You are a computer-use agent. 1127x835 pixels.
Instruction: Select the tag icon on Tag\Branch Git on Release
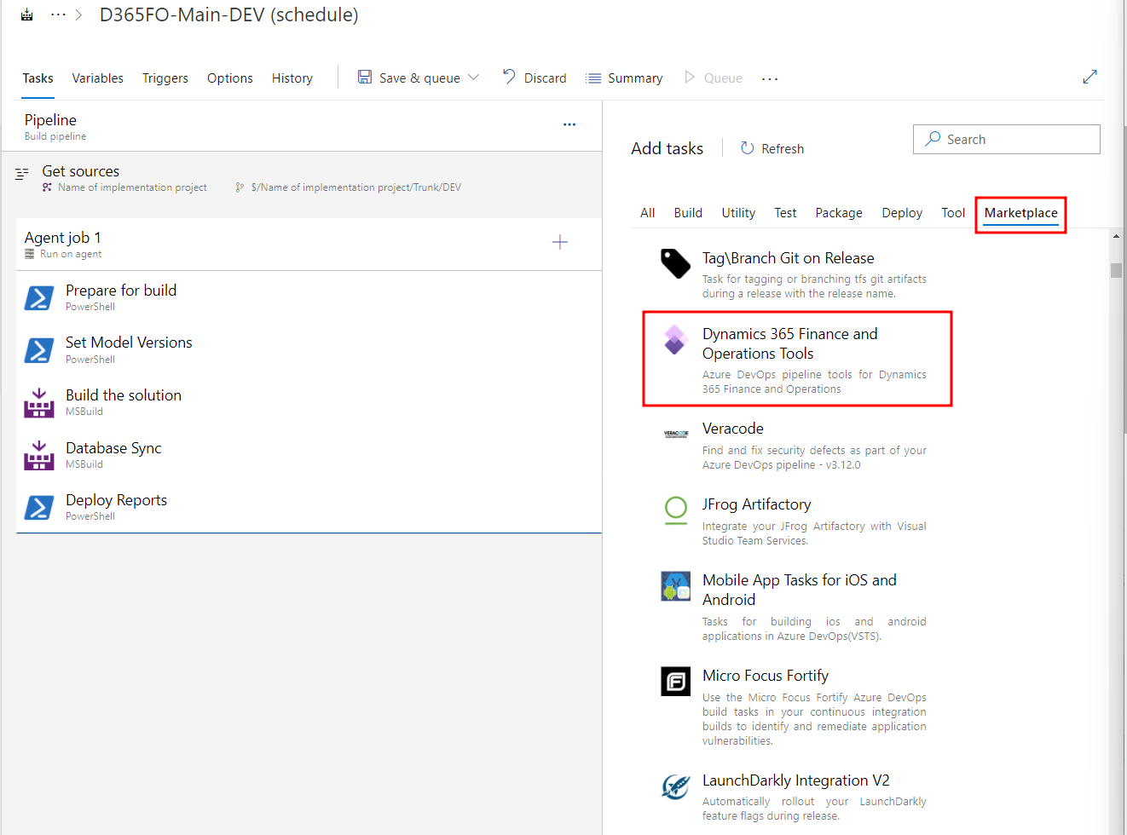(x=675, y=263)
